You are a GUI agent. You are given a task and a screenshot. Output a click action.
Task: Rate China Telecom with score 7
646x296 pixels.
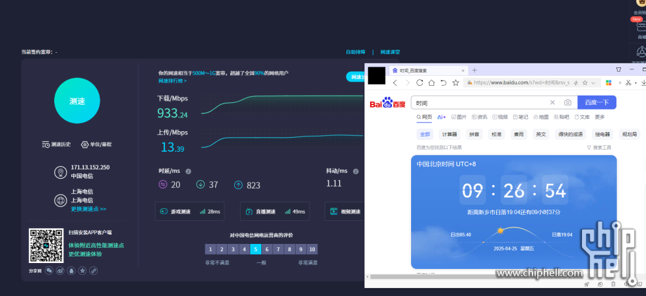point(278,249)
